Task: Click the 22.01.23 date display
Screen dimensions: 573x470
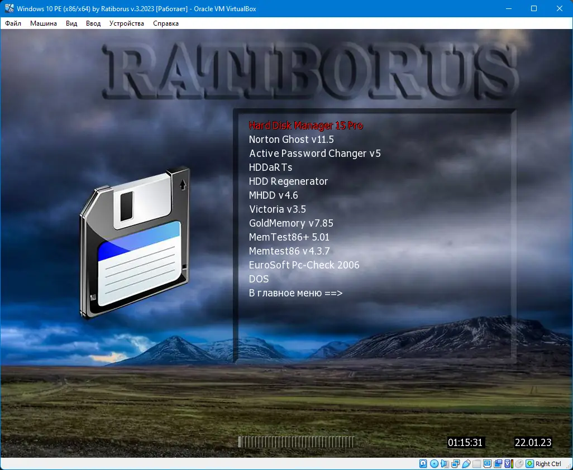Action: (533, 443)
